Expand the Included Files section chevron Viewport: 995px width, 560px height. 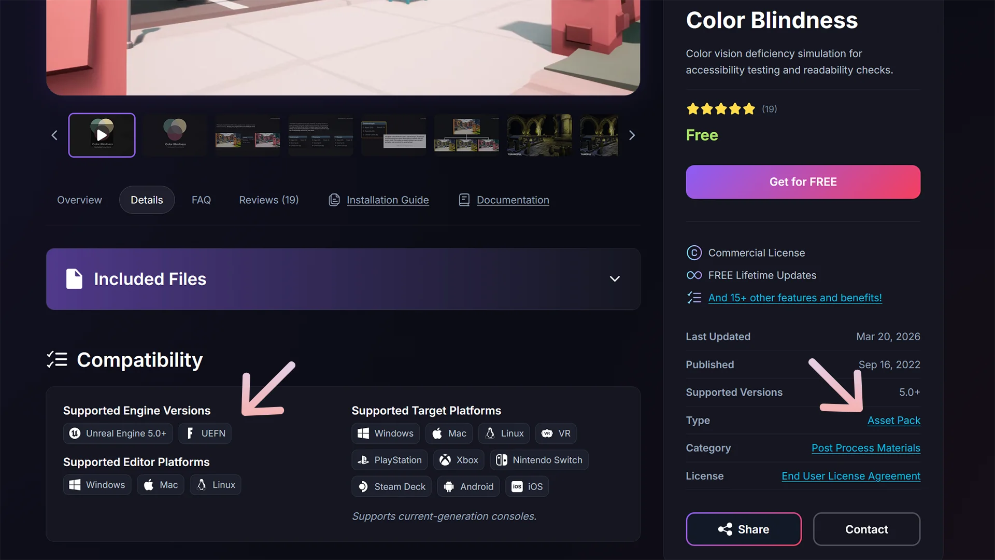pyautogui.click(x=615, y=279)
